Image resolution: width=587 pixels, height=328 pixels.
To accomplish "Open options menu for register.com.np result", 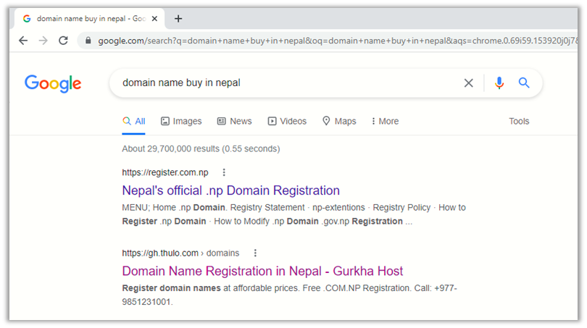I will (224, 172).
